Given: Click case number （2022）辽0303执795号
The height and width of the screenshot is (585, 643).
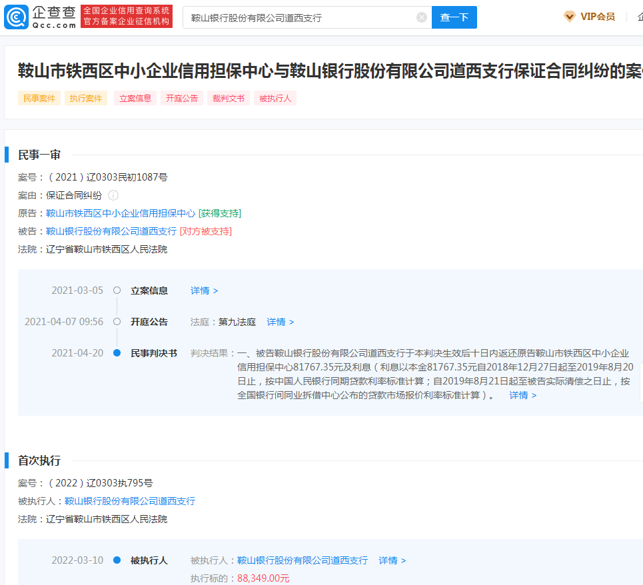Looking at the screenshot, I should tap(100, 483).
